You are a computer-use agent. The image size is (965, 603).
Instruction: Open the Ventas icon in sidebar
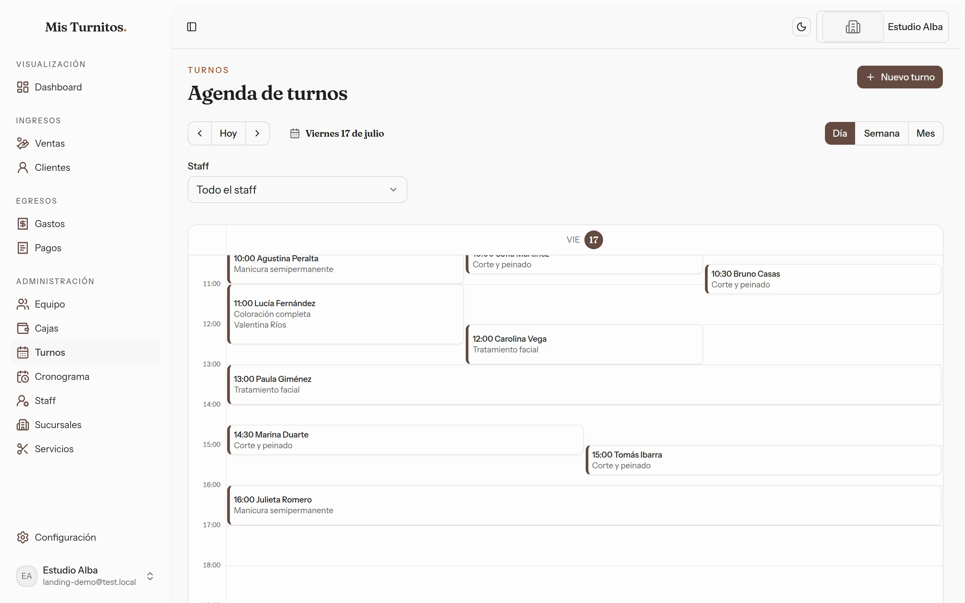(x=23, y=143)
